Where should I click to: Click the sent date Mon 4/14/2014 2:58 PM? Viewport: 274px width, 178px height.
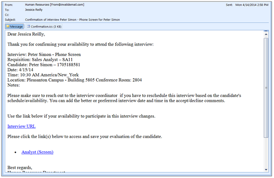coord(251,5)
